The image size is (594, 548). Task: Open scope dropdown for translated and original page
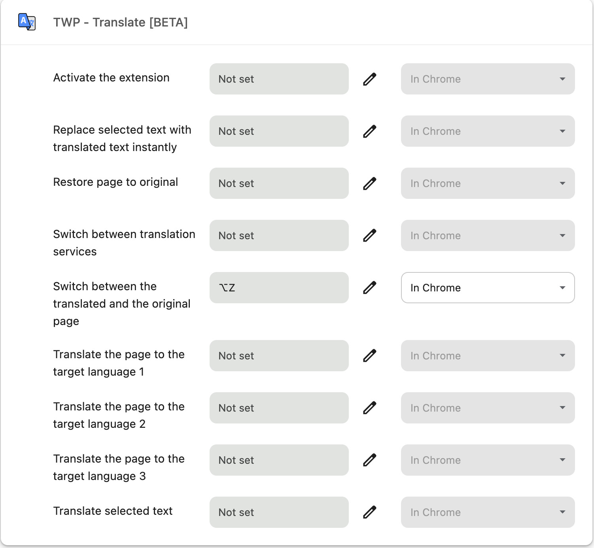(x=488, y=288)
